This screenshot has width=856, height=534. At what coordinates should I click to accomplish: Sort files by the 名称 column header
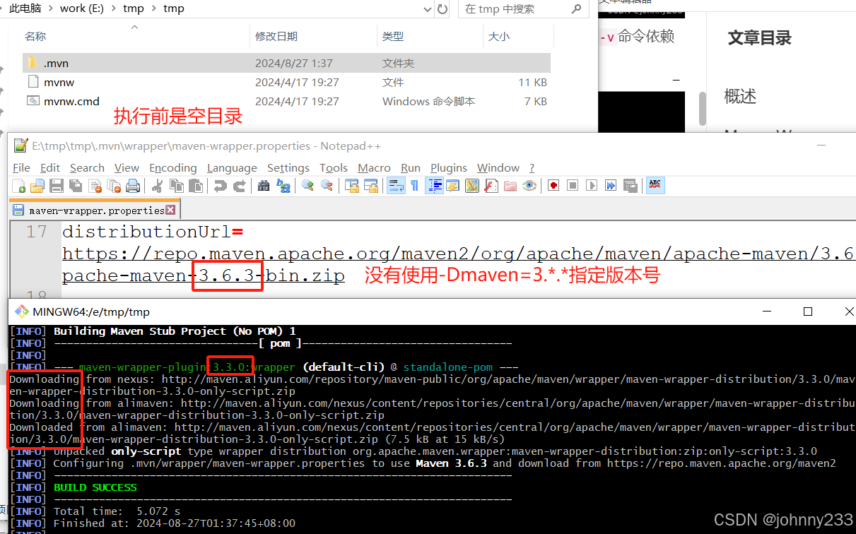click(x=34, y=35)
